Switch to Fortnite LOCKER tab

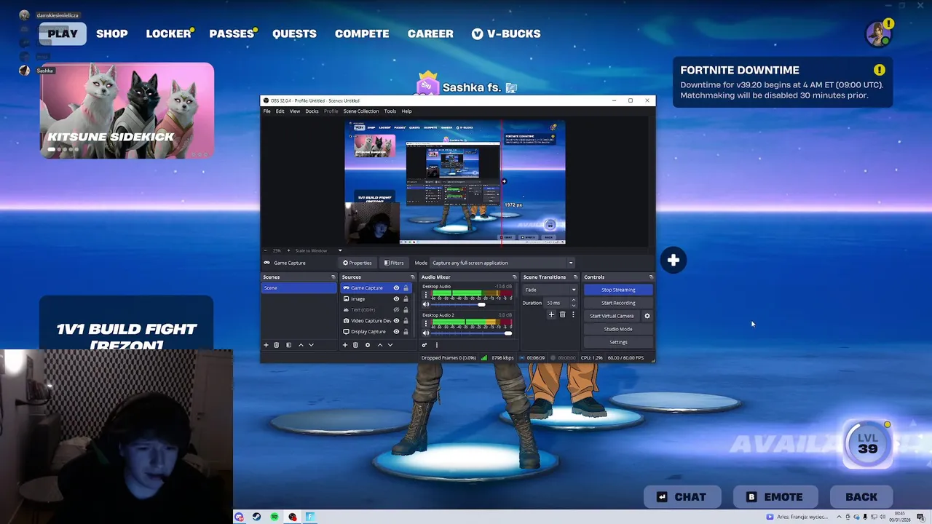pos(168,33)
